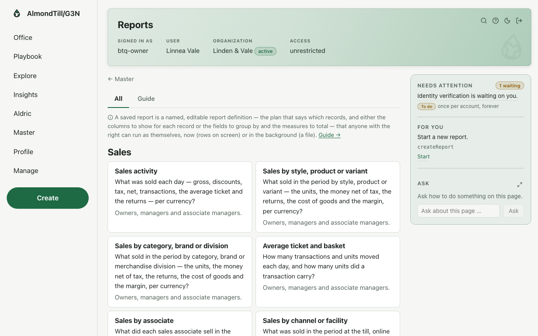This screenshot has width=538, height=336.
Task: Open Office in the sidebar
Action: (23, 37)
